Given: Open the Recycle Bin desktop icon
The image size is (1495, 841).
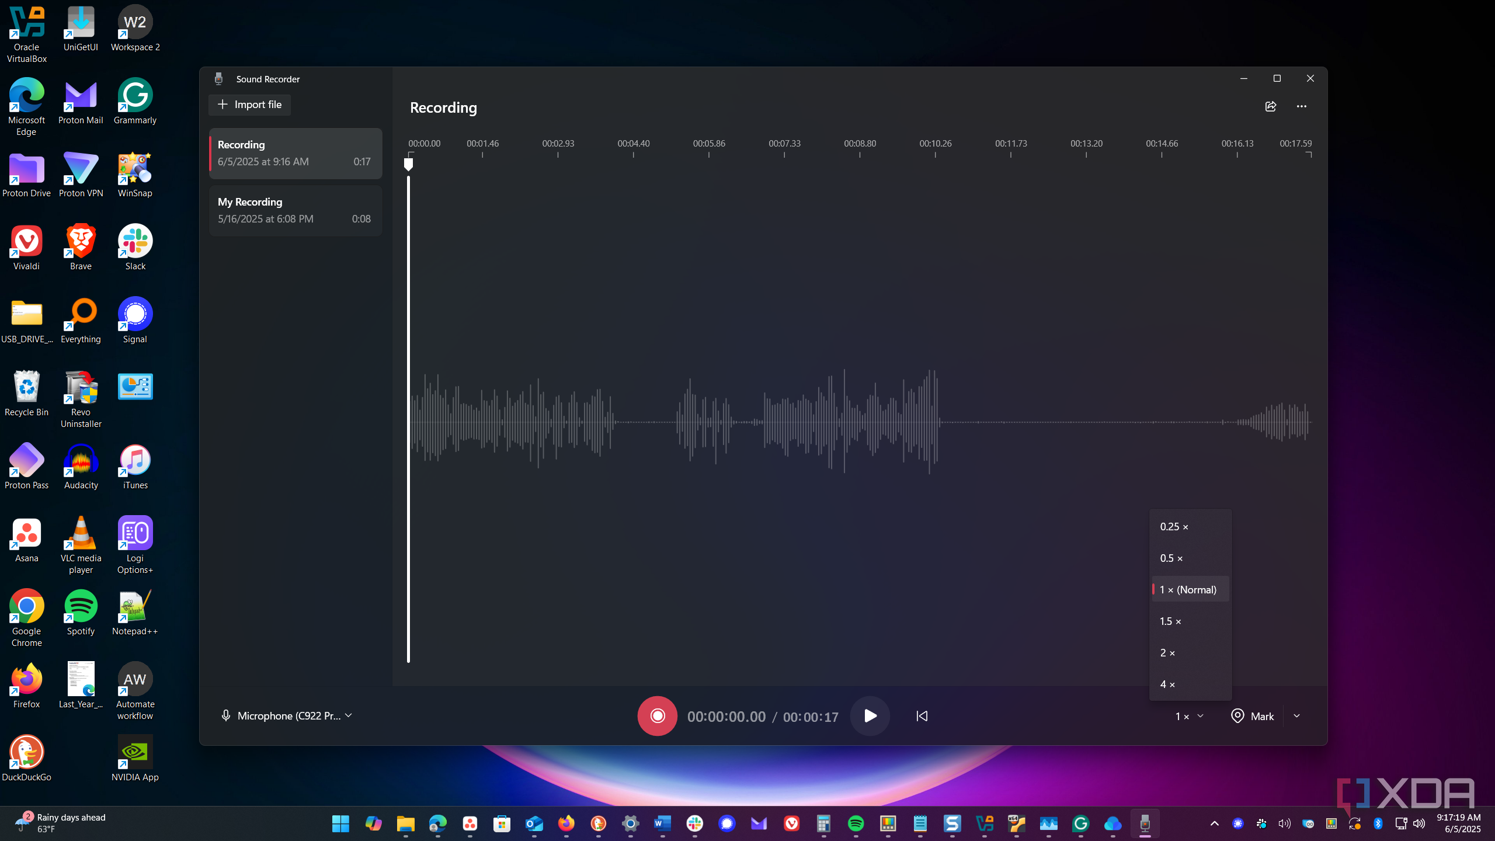Looking at the screenshot, I should coord(26,394).
